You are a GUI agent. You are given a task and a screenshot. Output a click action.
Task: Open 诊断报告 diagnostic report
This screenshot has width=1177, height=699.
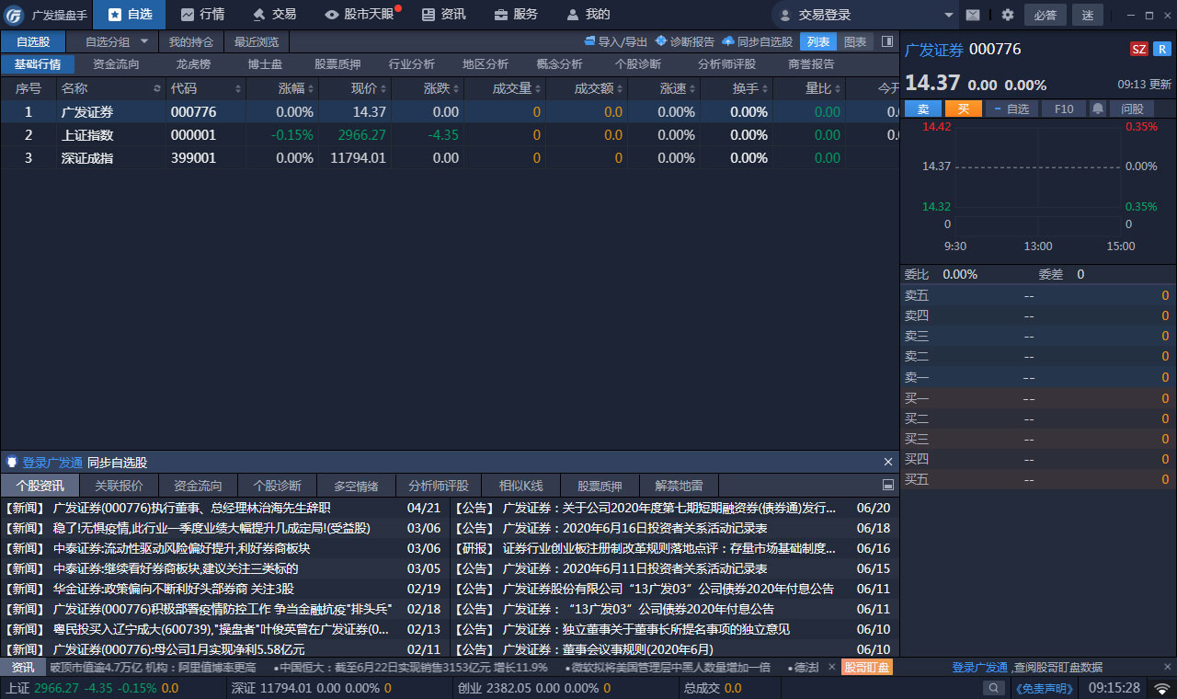685,41
